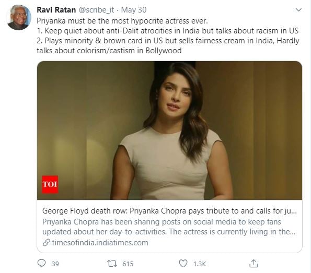
Task: Click the reply speech bubble icon
Action: (x=41, y=263)
